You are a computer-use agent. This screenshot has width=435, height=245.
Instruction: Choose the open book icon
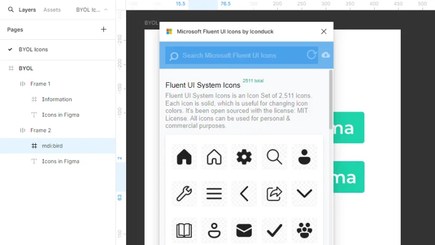tap(184, 230)
